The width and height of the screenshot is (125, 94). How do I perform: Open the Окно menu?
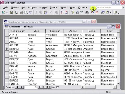point(73,8)
